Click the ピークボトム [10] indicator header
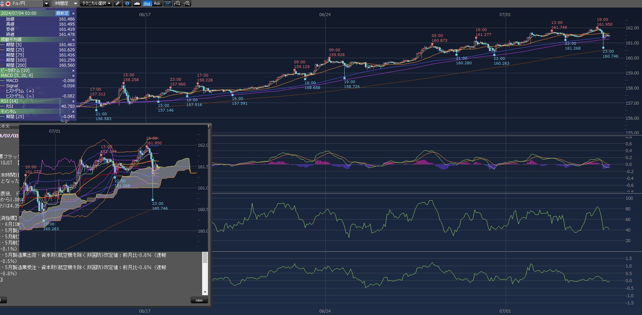Viewport: 642px width, 315px height. pyautogui.click(x=15, y=70)
